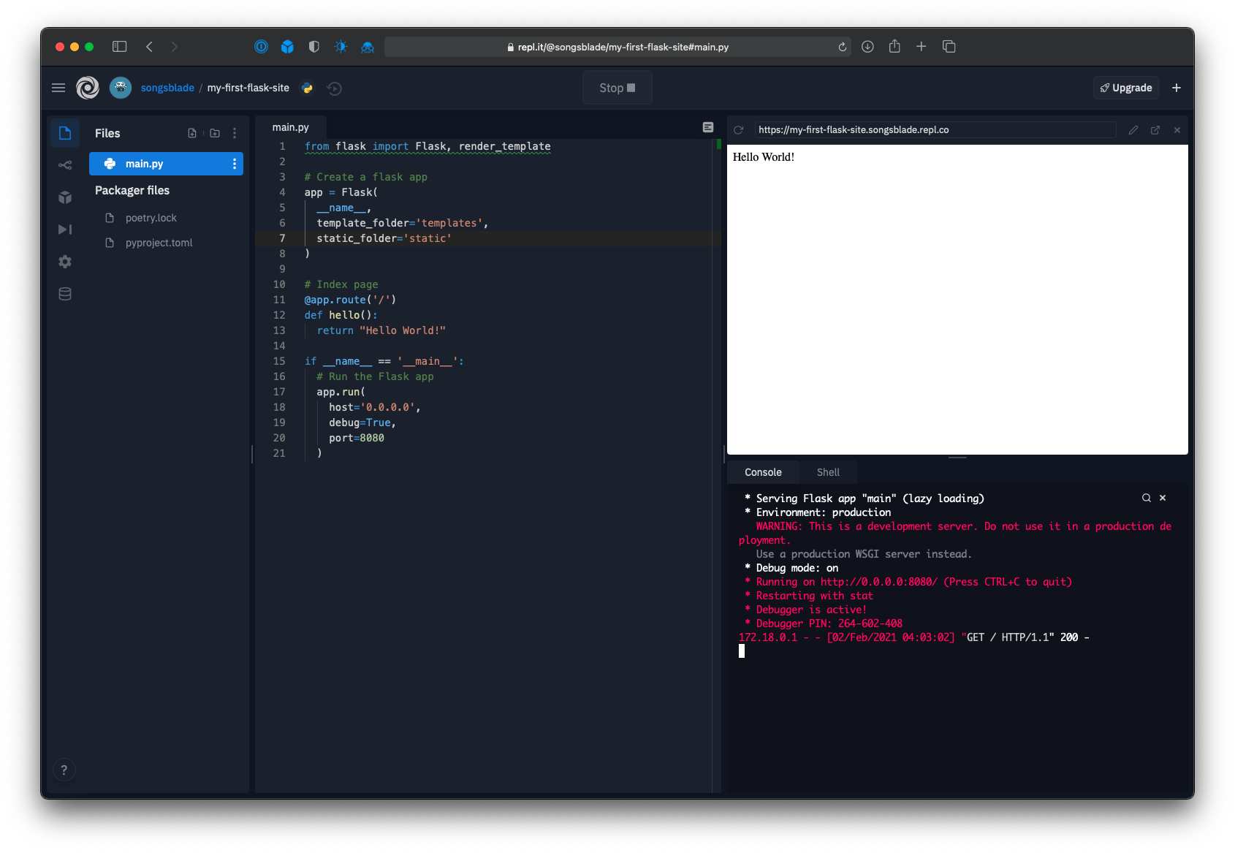This screenshot has width=1235, height=853.
Task: Open the create new repl plus menu
Action: [1177, 88]
